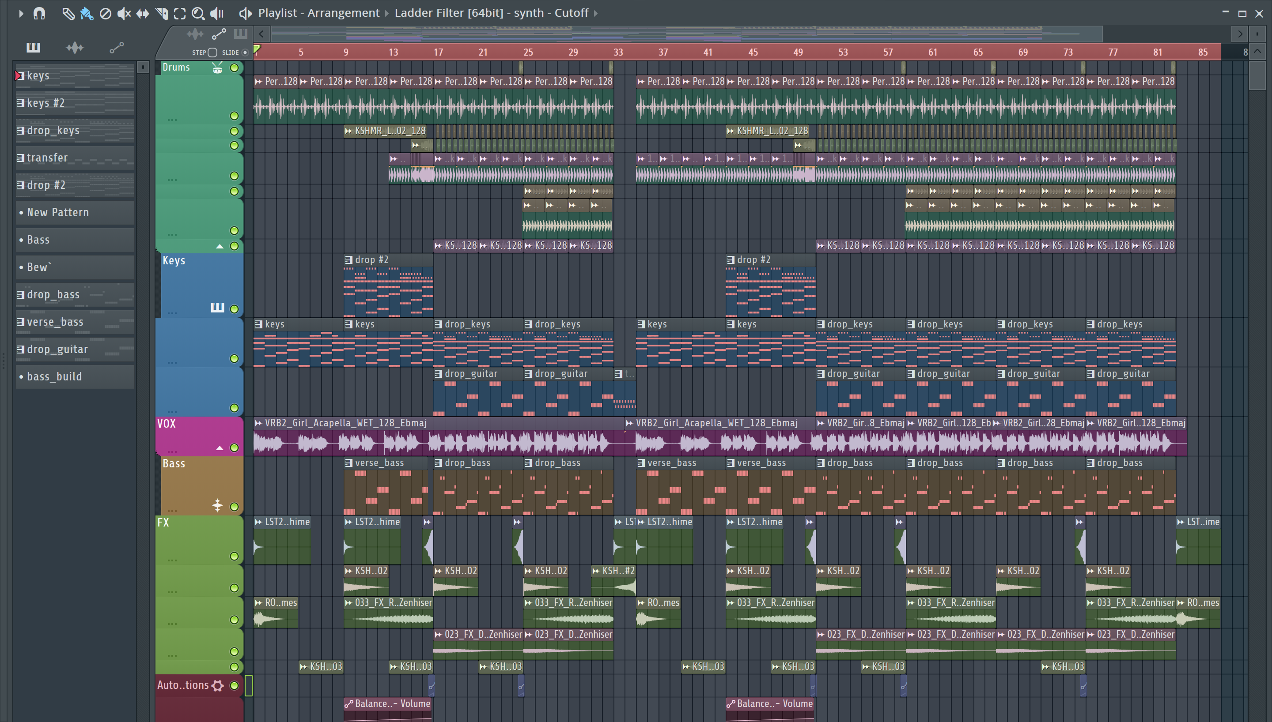Screen dimensions: 1272x722
Task: Toggle mute LED on the KSHMR_L..02_128 track
Action: pos(234,131)
